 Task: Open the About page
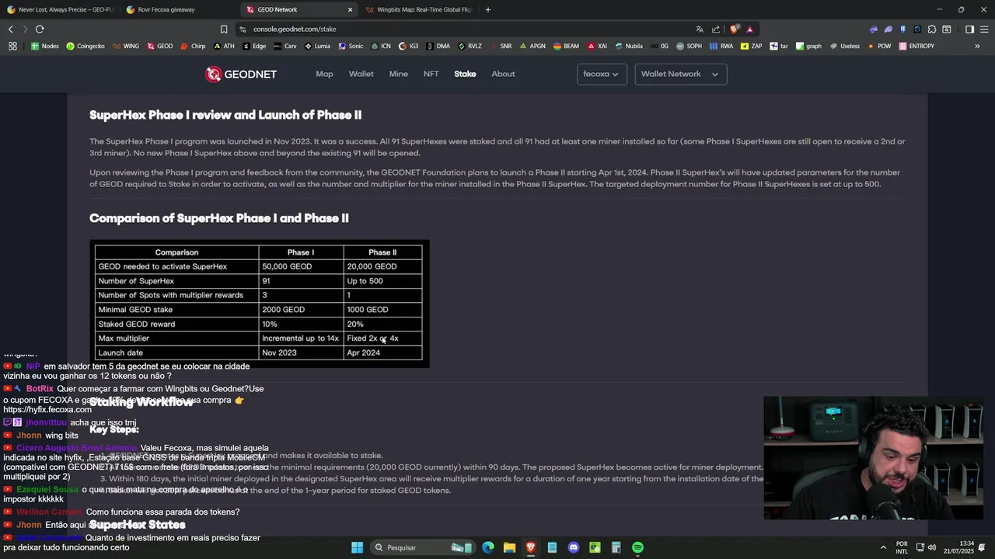pyautogui.click(x=503, y=74)
